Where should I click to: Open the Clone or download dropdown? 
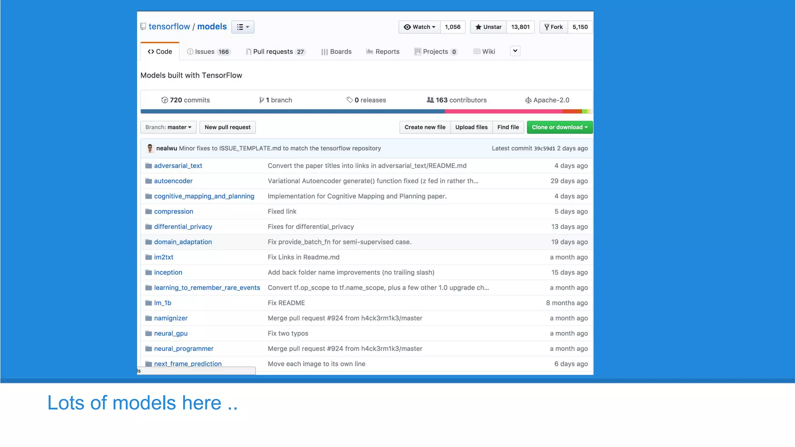(559, 127)
